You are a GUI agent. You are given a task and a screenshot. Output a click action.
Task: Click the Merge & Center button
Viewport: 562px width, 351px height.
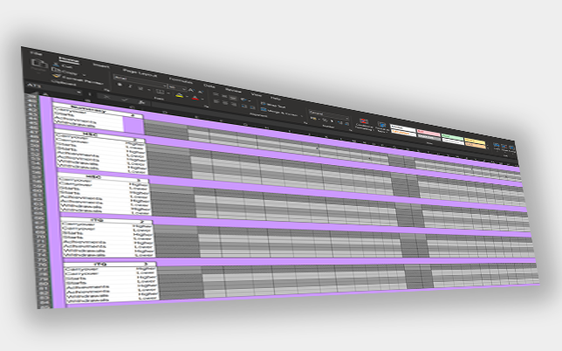coord(279,112)
